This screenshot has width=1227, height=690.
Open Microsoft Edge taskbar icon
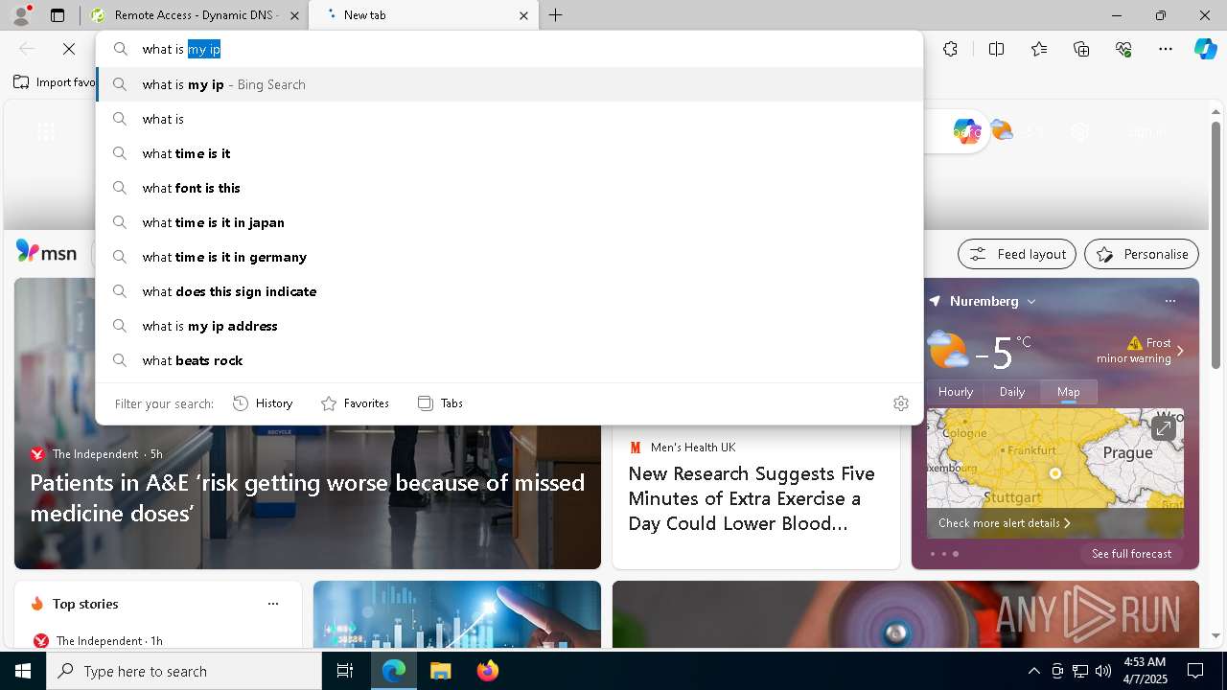(x=394, y=671)
